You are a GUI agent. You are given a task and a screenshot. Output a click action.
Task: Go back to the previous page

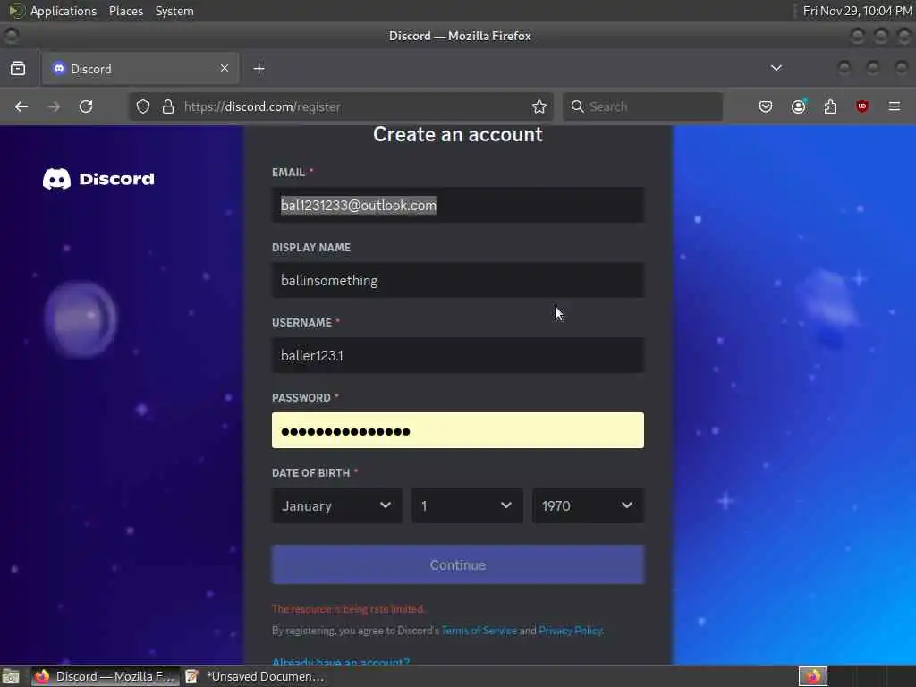[x=21, y=107]
